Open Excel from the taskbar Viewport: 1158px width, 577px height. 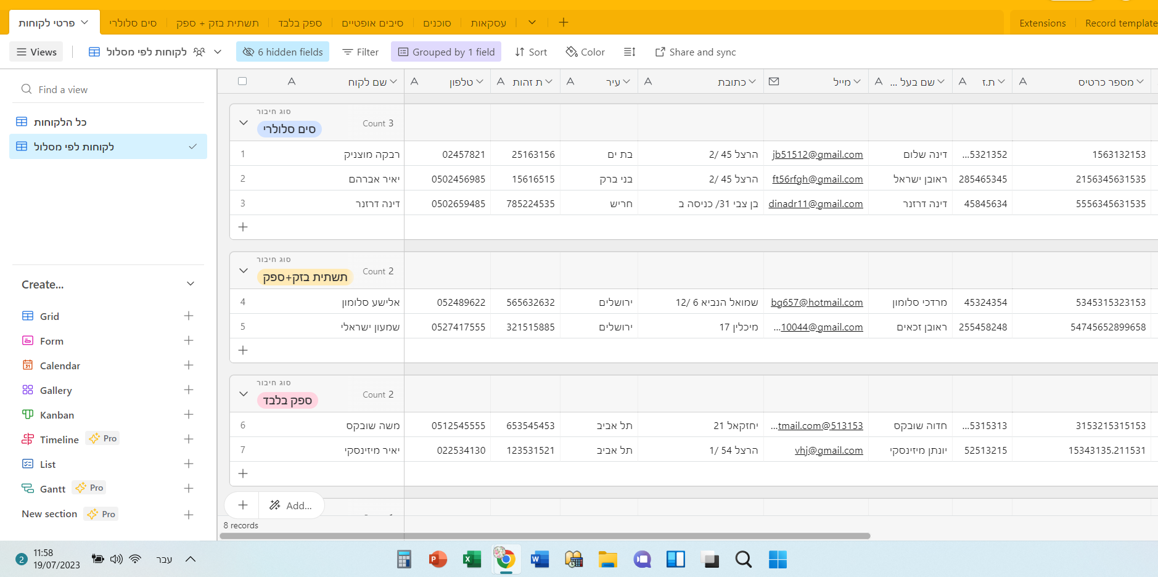tap(472, 559)
